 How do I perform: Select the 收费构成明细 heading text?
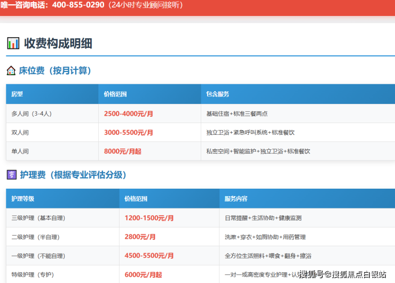coord(58,43)
